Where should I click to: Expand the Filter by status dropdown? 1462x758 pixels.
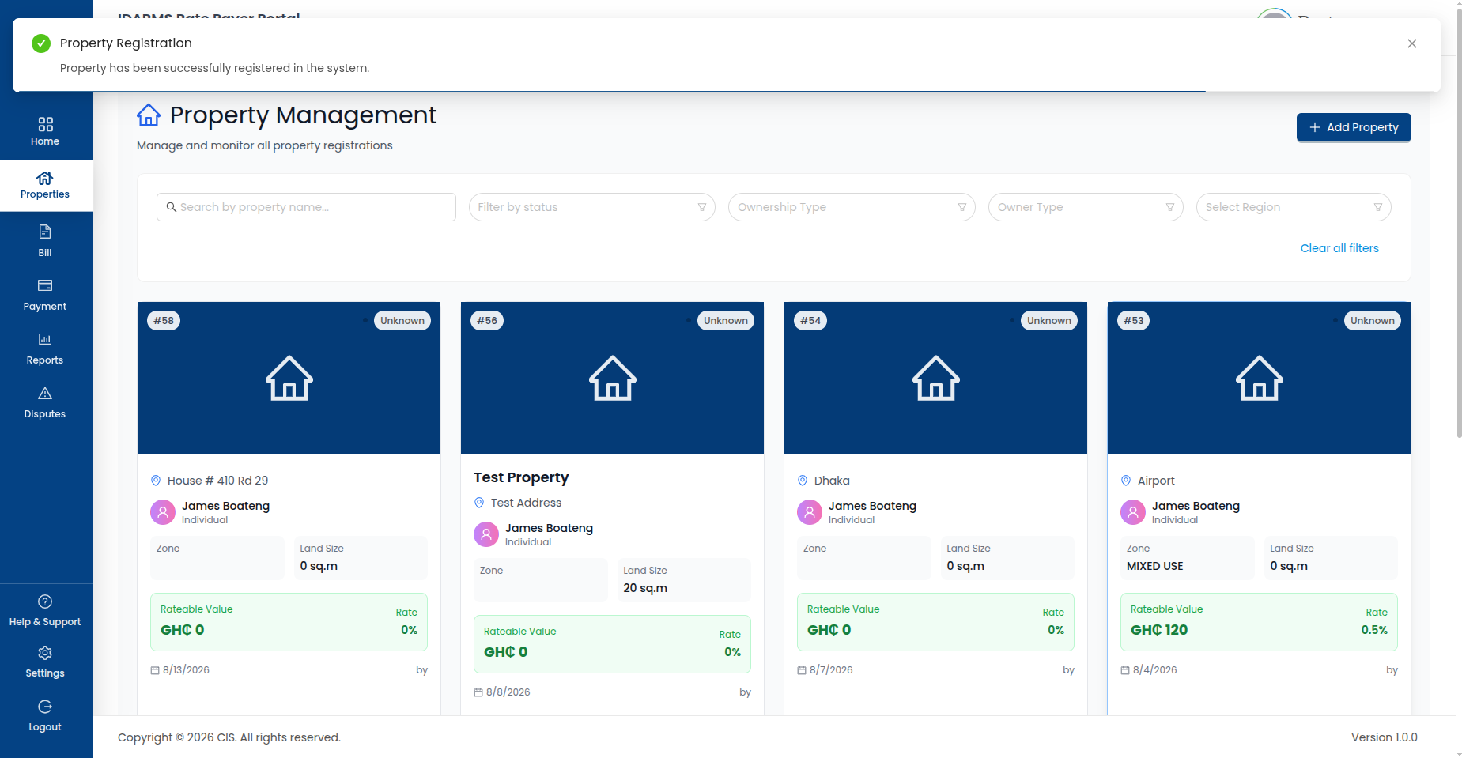click(x=592, y=207)
